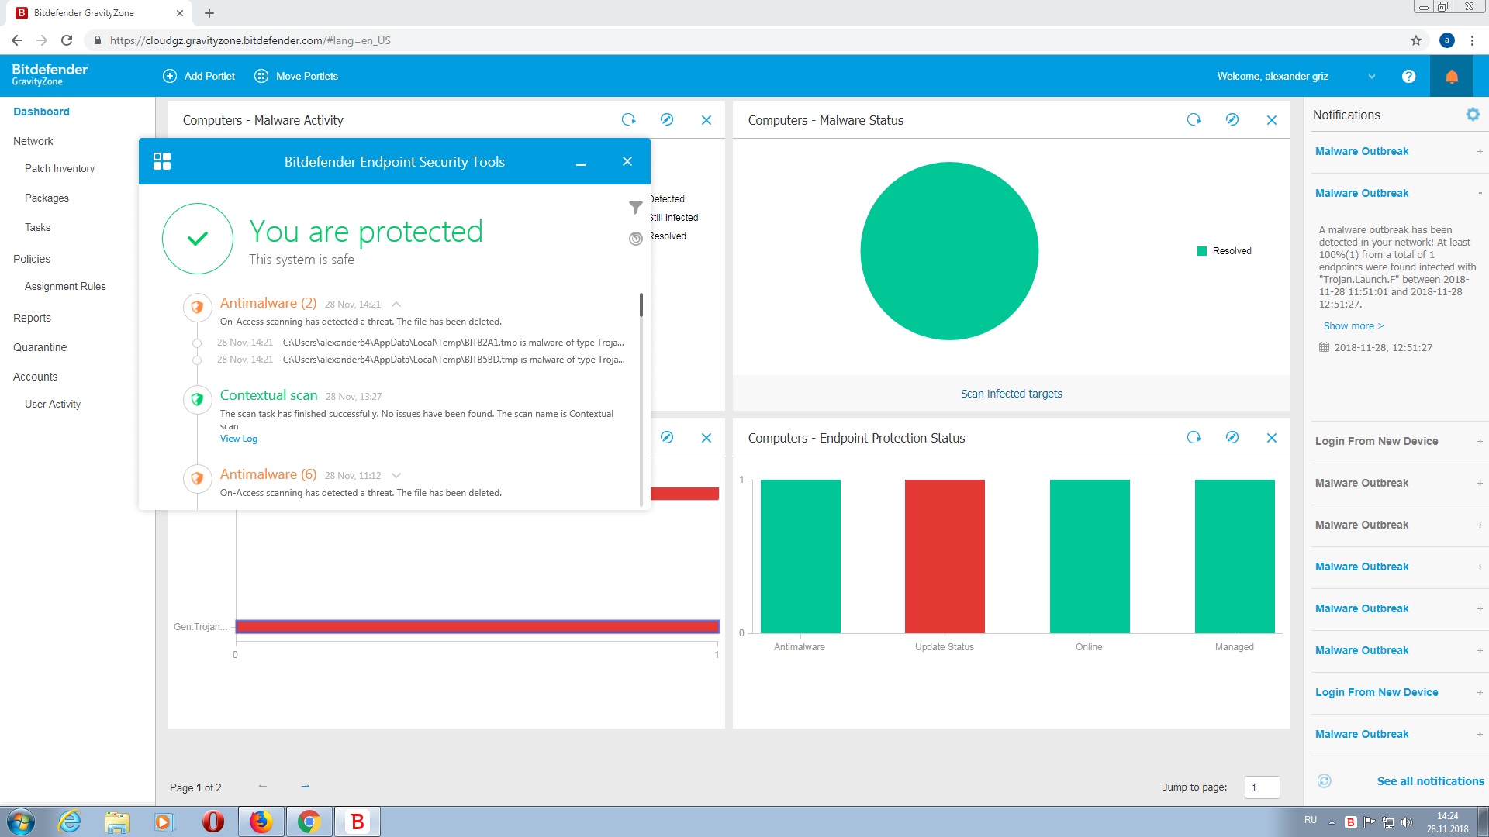Image resolution: width=1489 pixels, height=837 pixels.
Task: Open the Welcome user account dropdown
Action: tap(1371, 76)
